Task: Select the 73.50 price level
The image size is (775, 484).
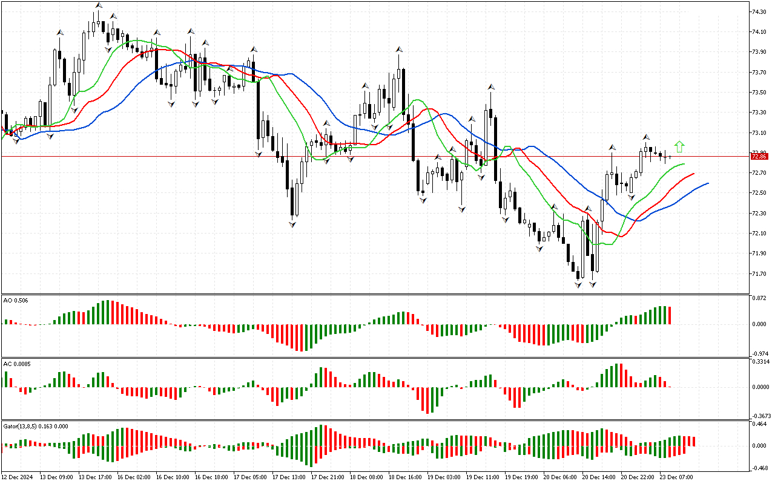Action: pyautogui.click(x=759, y=93)
